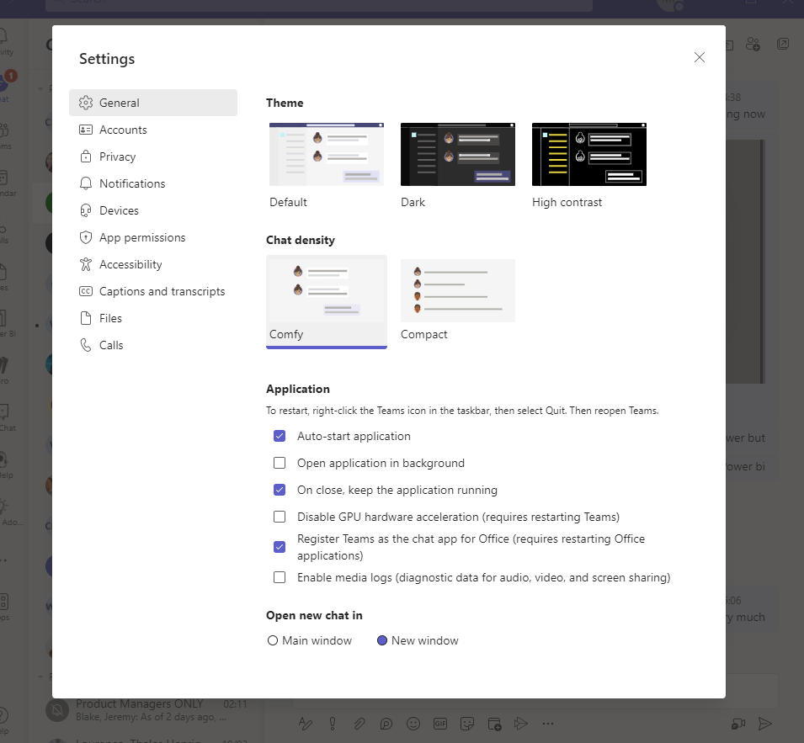Go to Files settings

tap(152, 318)
